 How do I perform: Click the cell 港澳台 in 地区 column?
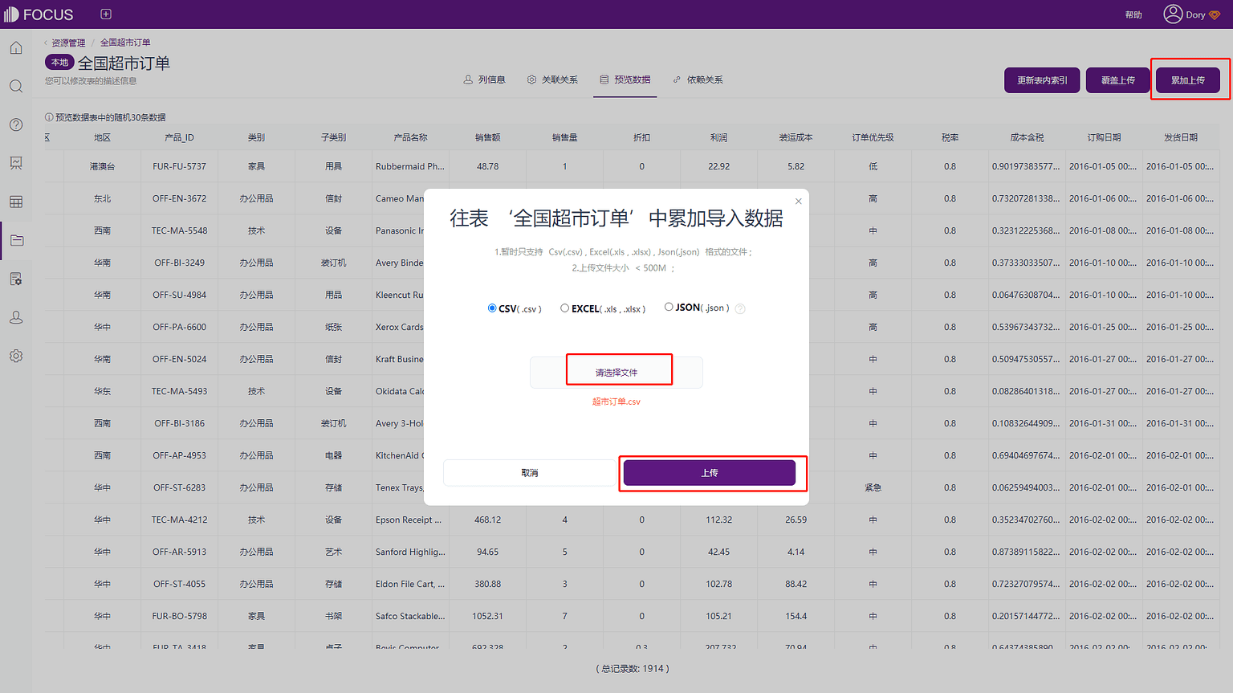pos(103,166)
